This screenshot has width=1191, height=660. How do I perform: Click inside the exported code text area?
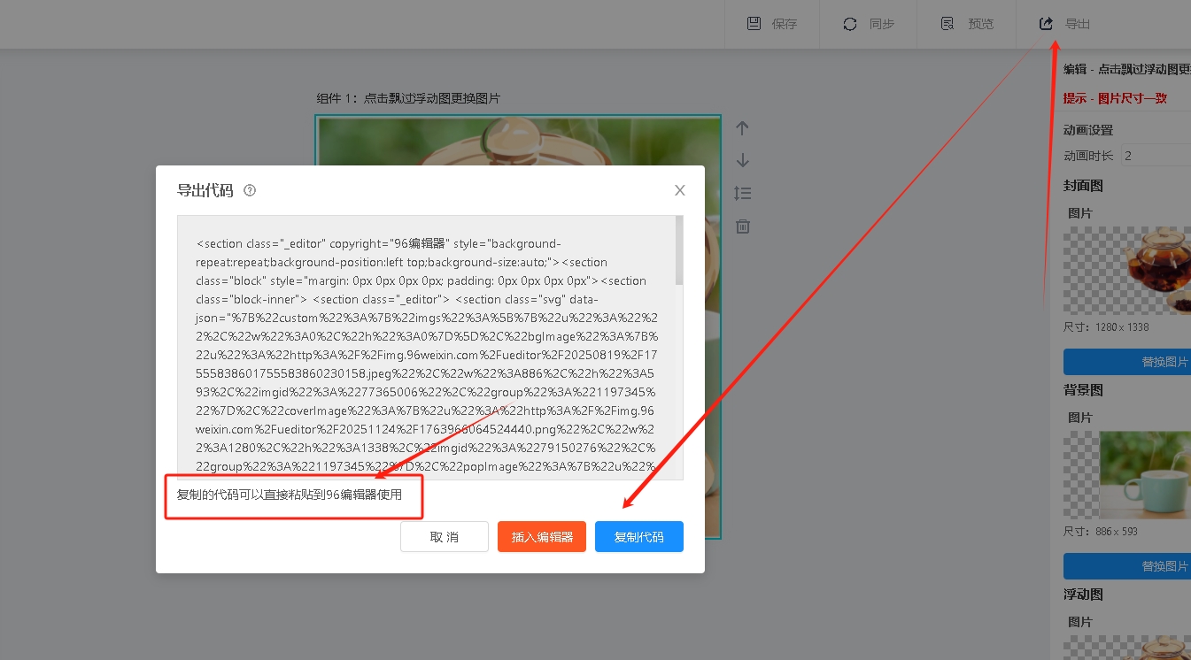coord(425,354)
